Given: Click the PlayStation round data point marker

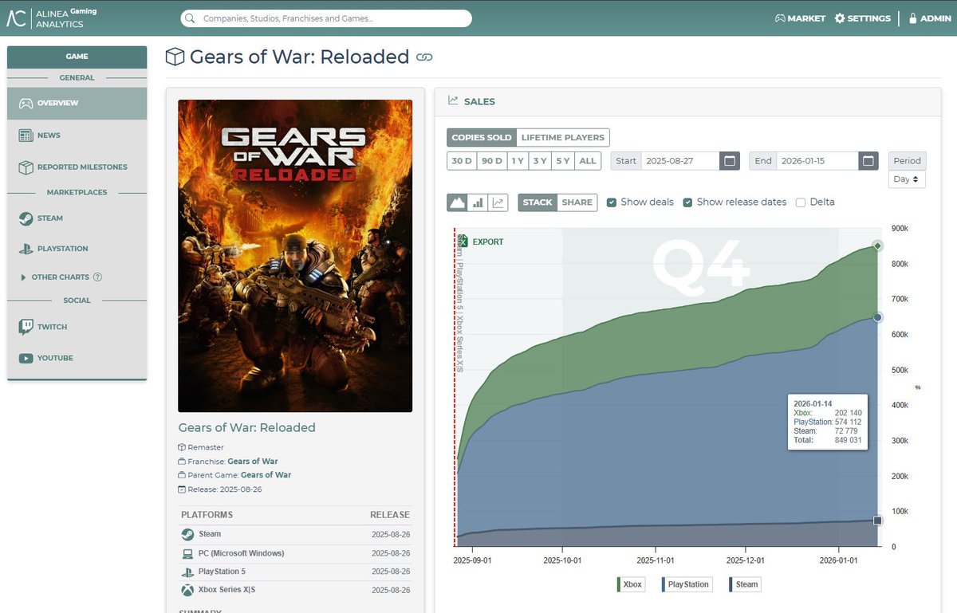Looking at the screenshot, I should [x=877, y=317].
